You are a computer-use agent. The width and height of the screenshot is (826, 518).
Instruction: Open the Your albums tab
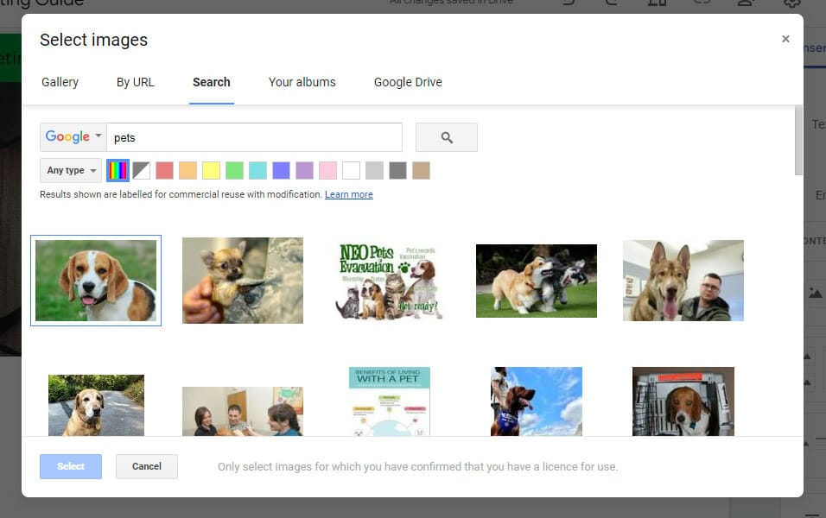pyautogui.click(x=302, y=82)
